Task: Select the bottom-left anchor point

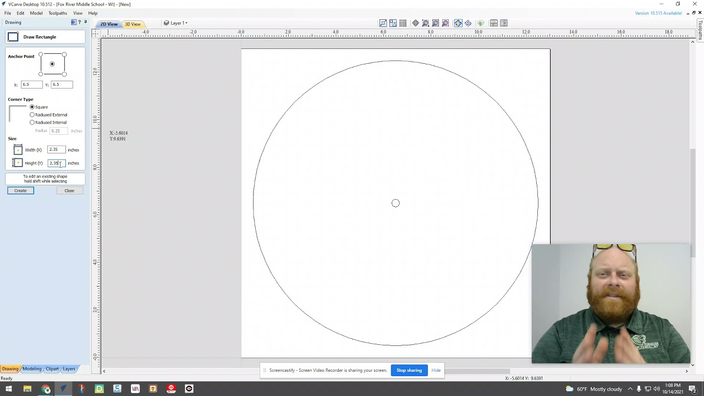Action: click(41, 74)
